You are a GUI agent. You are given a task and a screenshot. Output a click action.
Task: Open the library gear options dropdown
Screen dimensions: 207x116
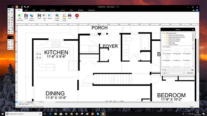165,73
